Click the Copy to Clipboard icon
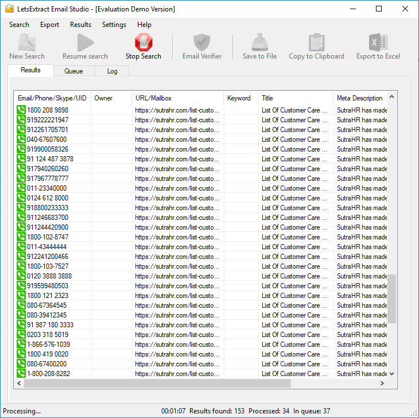Screen dimensions: 419x418 pyautogui.click(x=316, y=42)
